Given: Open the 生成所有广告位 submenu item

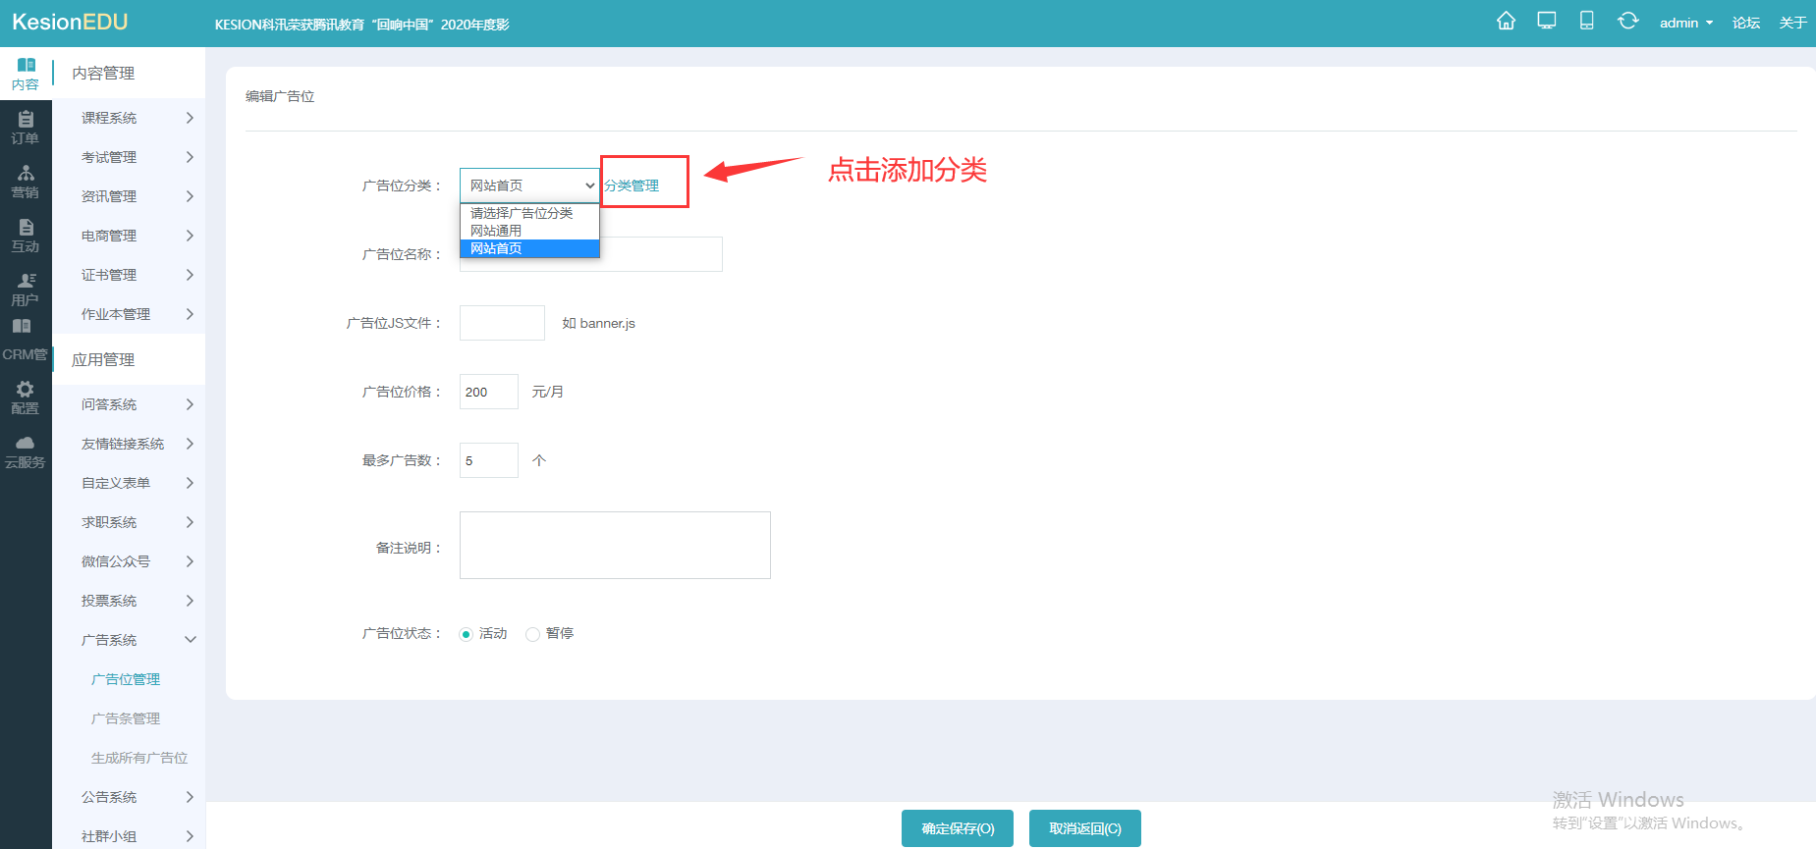Looking at the screenshot, I should pos(139,758).
